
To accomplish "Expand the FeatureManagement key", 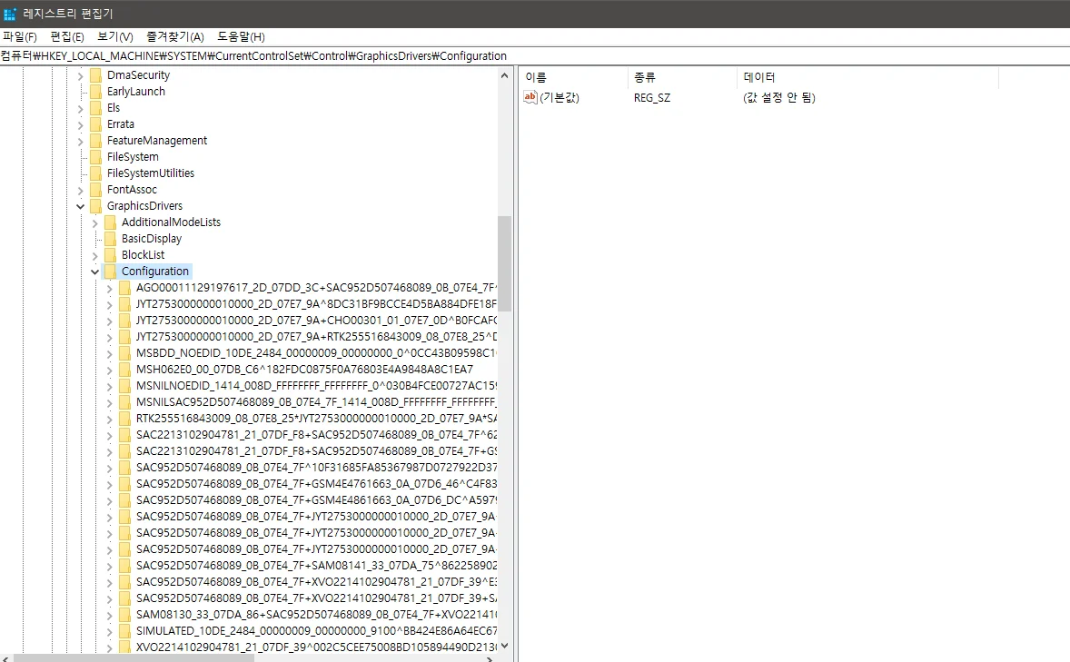I will click(81, 142).
